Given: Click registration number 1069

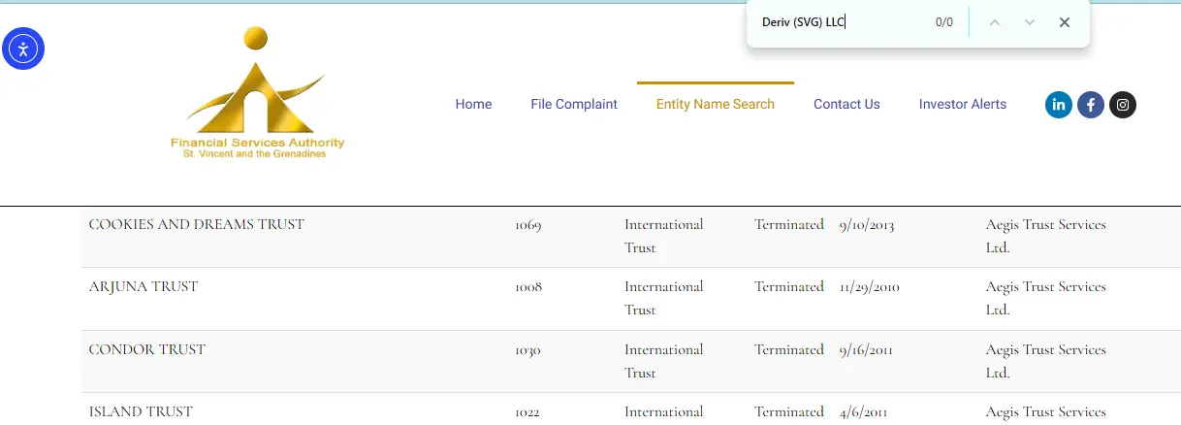Looking at the screenshot, I should coord(528,225).
